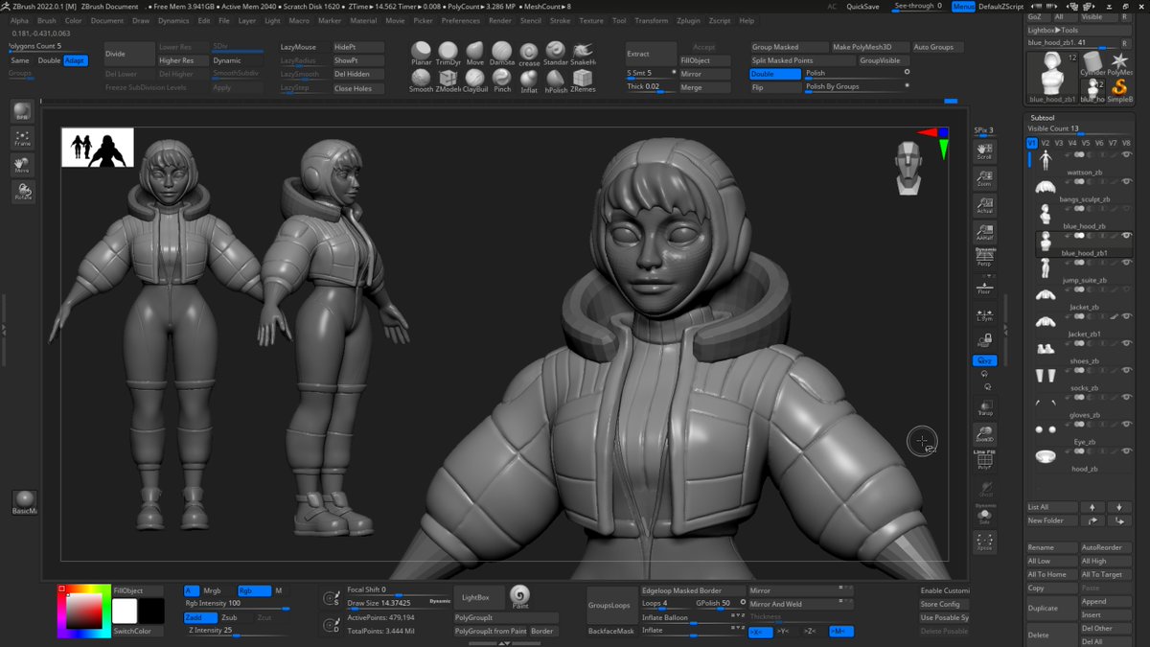Open the List All subtools popup
This screenshot has width=1150, height=647.
click(x=1051, y=507)
